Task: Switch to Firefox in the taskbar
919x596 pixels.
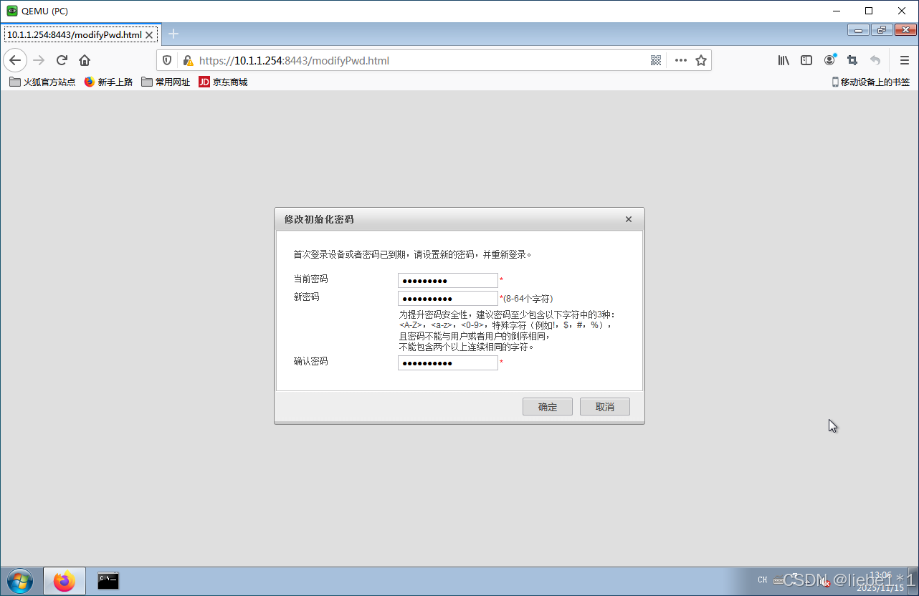Action: [x=65, y=581]
